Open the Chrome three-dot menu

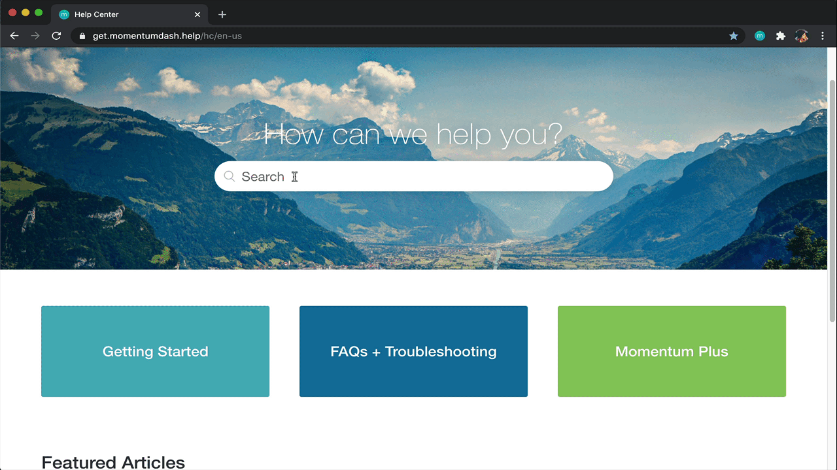pos(823,36)
